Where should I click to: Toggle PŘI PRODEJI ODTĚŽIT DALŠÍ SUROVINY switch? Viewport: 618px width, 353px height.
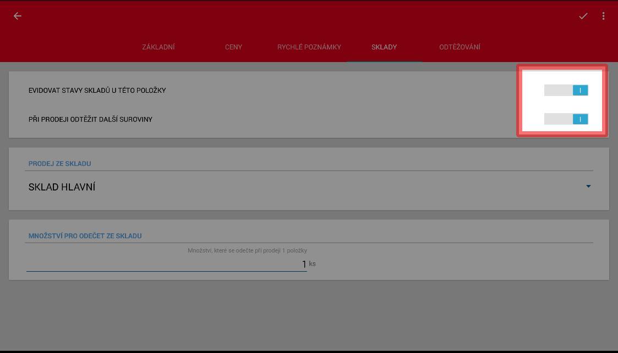pos(566,119)
